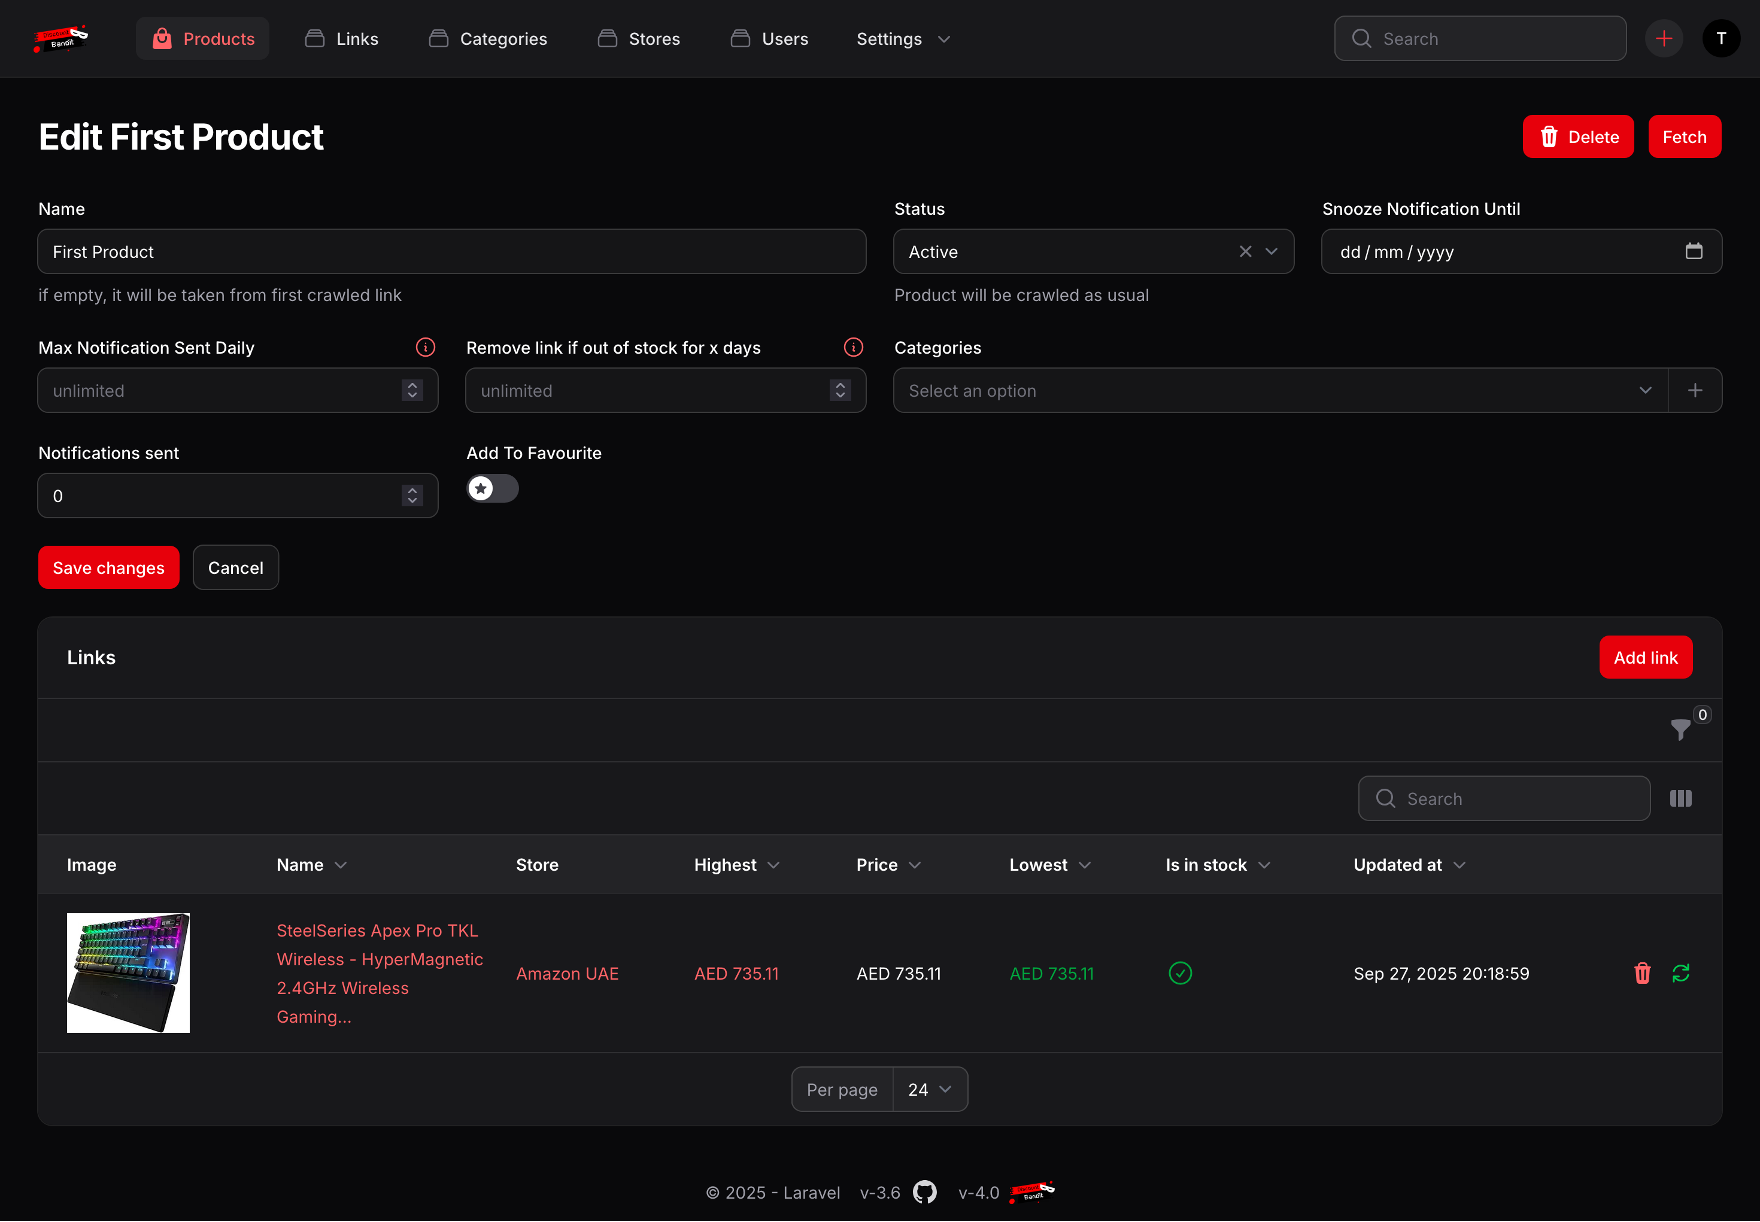Image resolution: width=1760 pixels, height=1222 pixels.
Task: Click the red plus icon in top bar
Action: 1664,38
